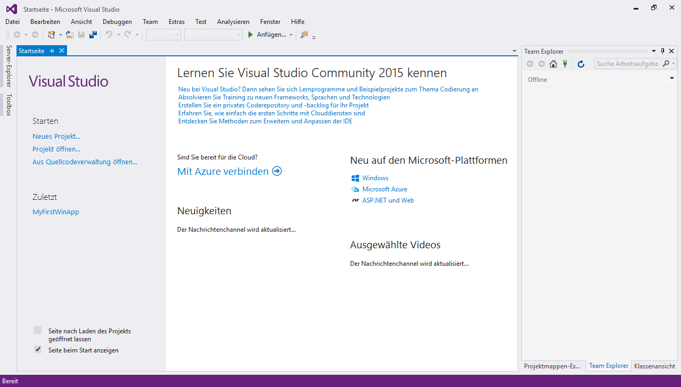Open the Fenster menu
Viewport: 681px width, 387px height.
click(270, 22)
